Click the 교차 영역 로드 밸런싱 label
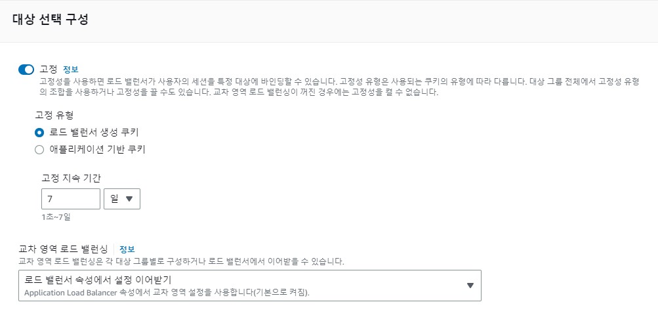 click(x=64, y=249)
